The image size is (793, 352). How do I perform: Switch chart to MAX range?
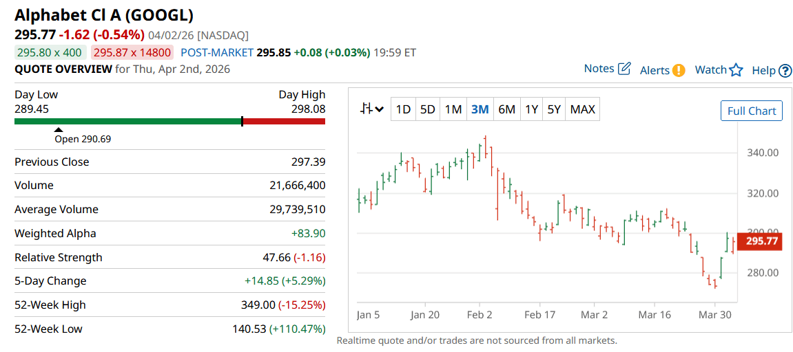(583, 109)
